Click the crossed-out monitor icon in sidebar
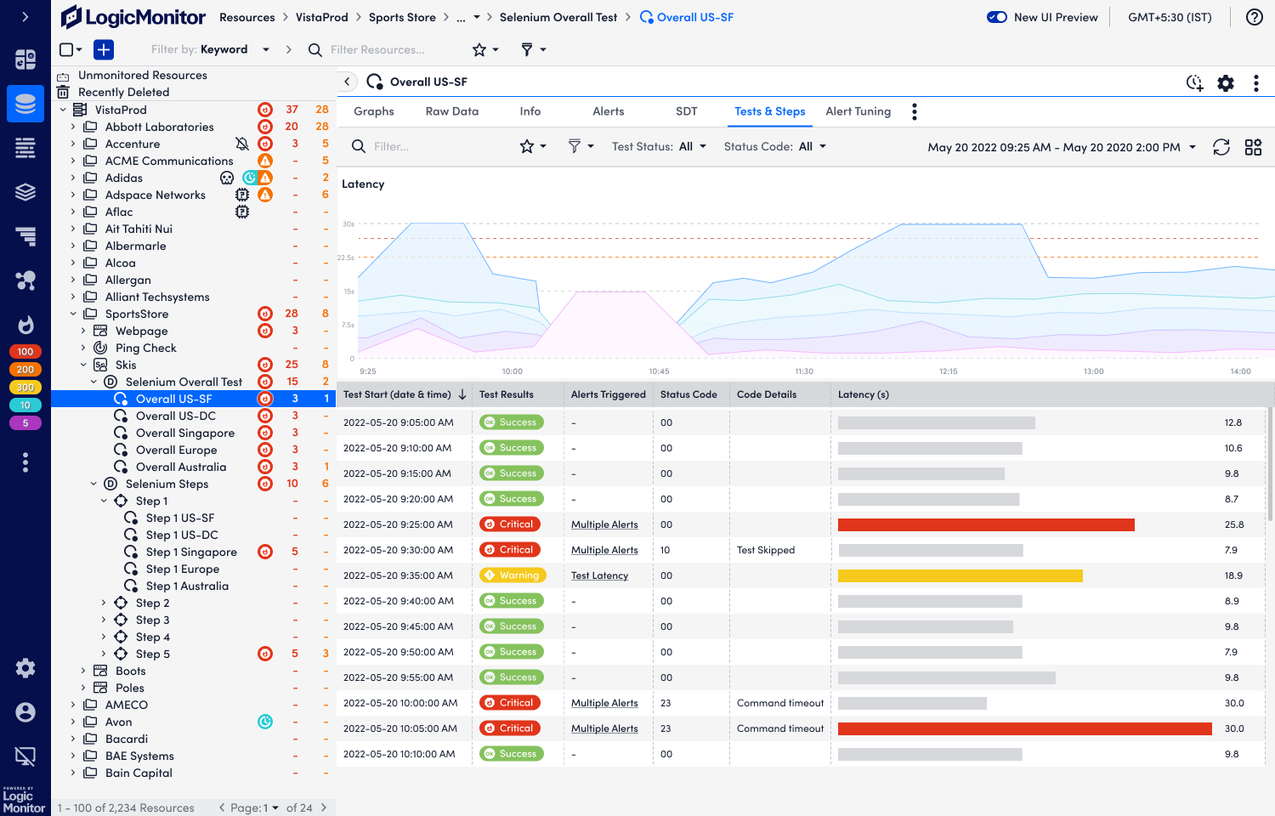Screen dimensions: 1275x816 click(25, 756)
